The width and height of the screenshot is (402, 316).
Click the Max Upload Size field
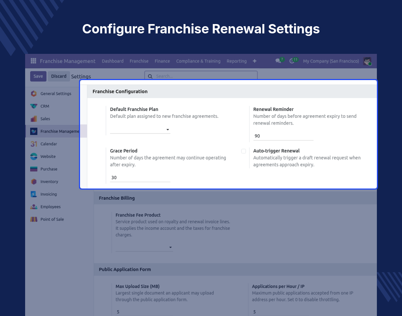144,312
